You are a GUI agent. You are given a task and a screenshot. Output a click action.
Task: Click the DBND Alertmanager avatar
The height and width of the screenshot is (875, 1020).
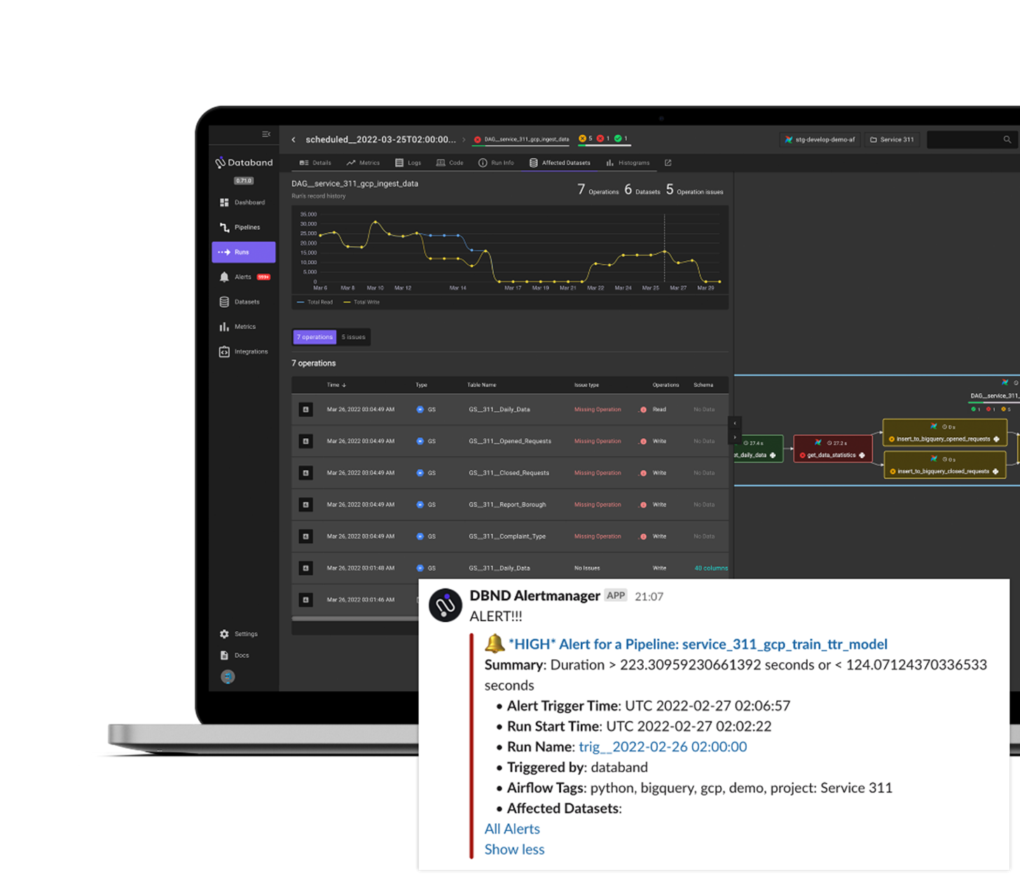(x=446, y=605)
